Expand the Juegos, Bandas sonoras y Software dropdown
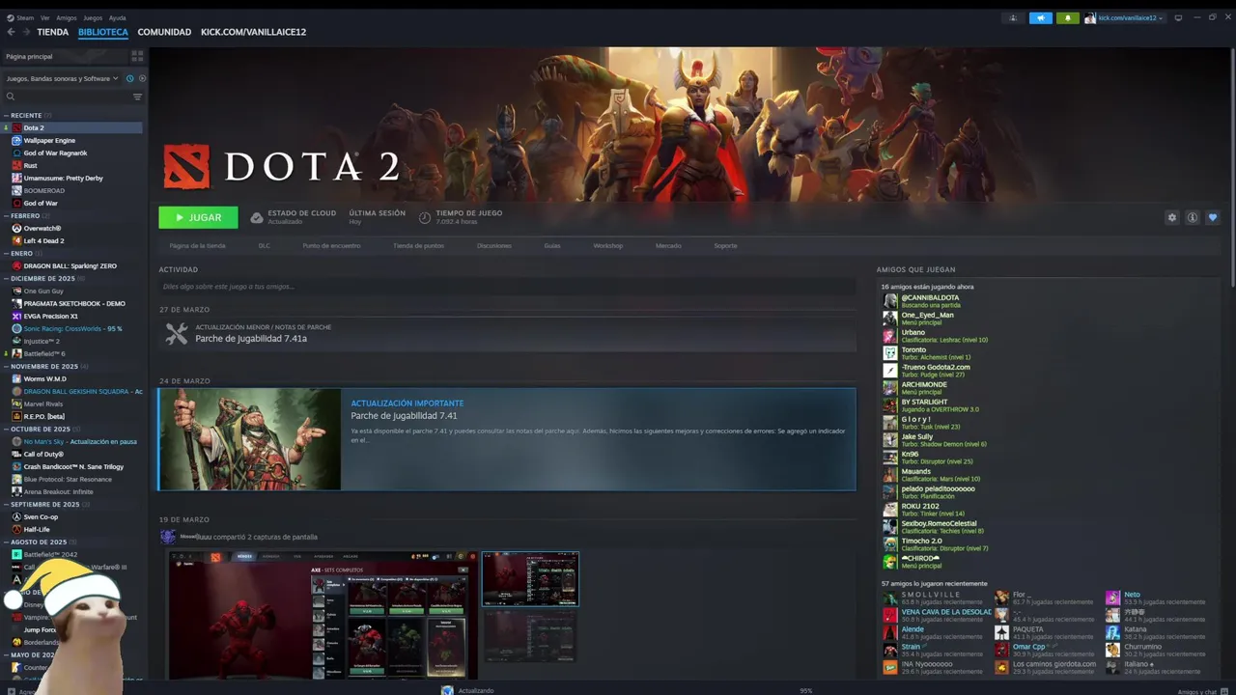The width and height of the screenshot is (1236, 695). 62,78
